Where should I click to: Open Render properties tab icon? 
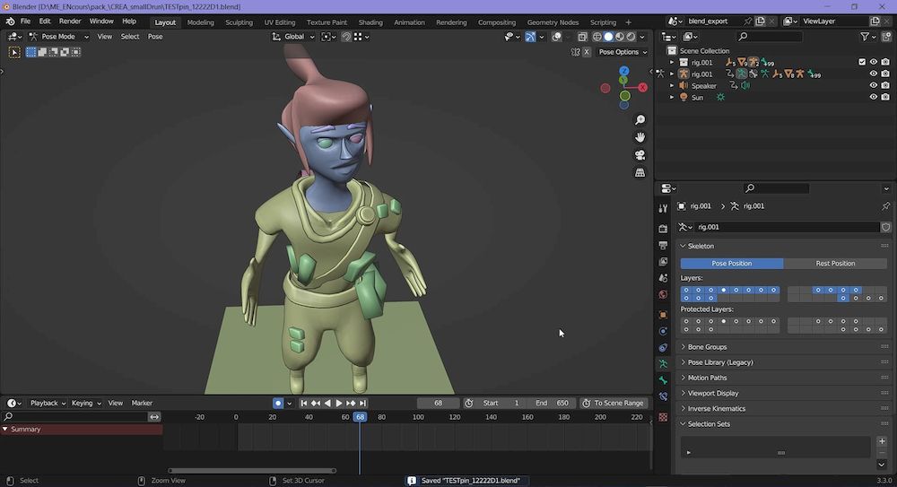663,229
